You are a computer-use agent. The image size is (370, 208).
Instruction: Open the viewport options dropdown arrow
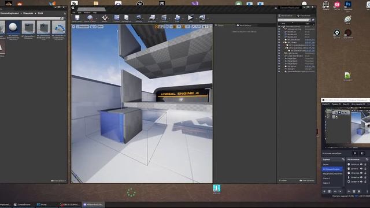tap(73, 27)
